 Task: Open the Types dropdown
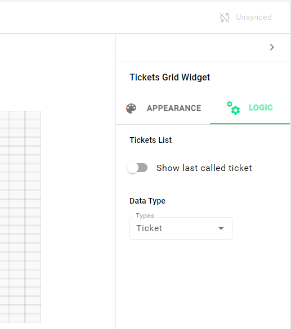[181, 228]
